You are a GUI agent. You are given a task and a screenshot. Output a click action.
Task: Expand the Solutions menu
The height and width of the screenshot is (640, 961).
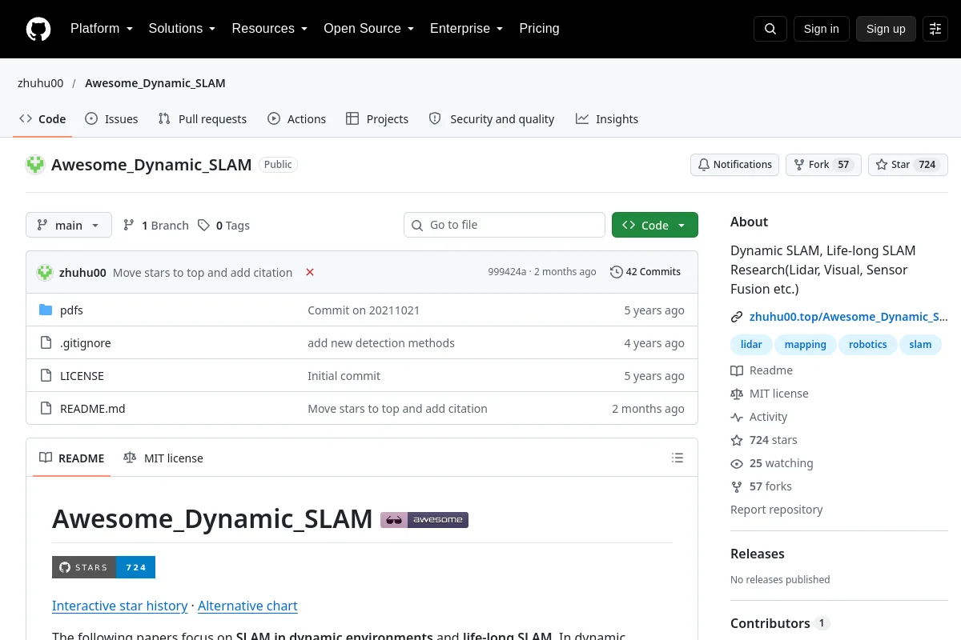click(182, 29)
